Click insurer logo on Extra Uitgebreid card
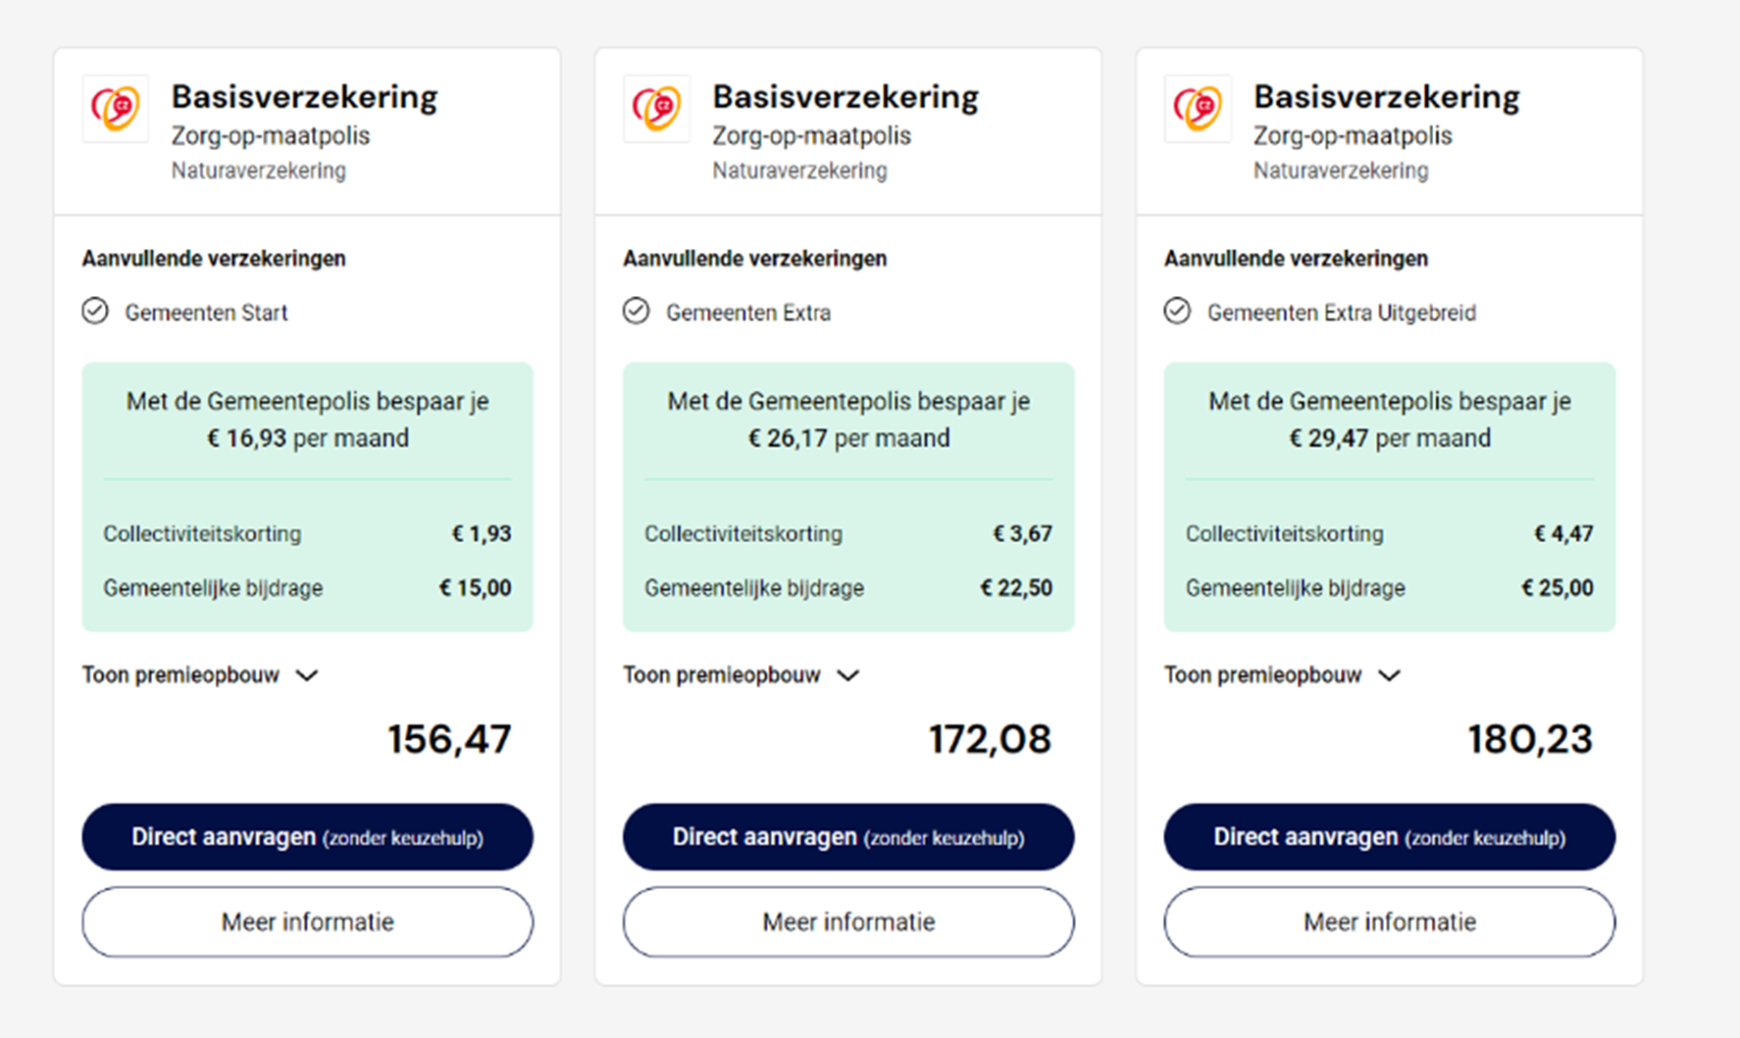The height and width of the screenshot is (1038, 1740). click(1198, 108)
